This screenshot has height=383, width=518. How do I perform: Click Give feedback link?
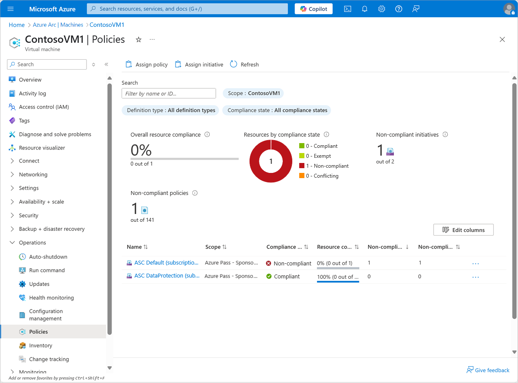pyautogui.click(x=488, y=370)
